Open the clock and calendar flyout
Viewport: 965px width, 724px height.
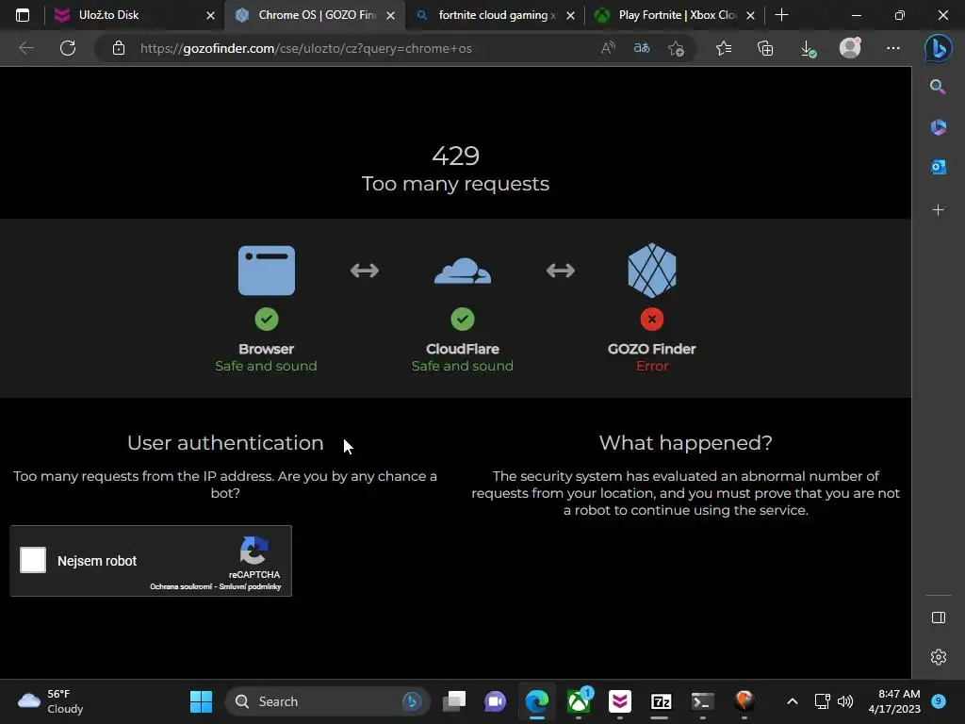[894, 701]
